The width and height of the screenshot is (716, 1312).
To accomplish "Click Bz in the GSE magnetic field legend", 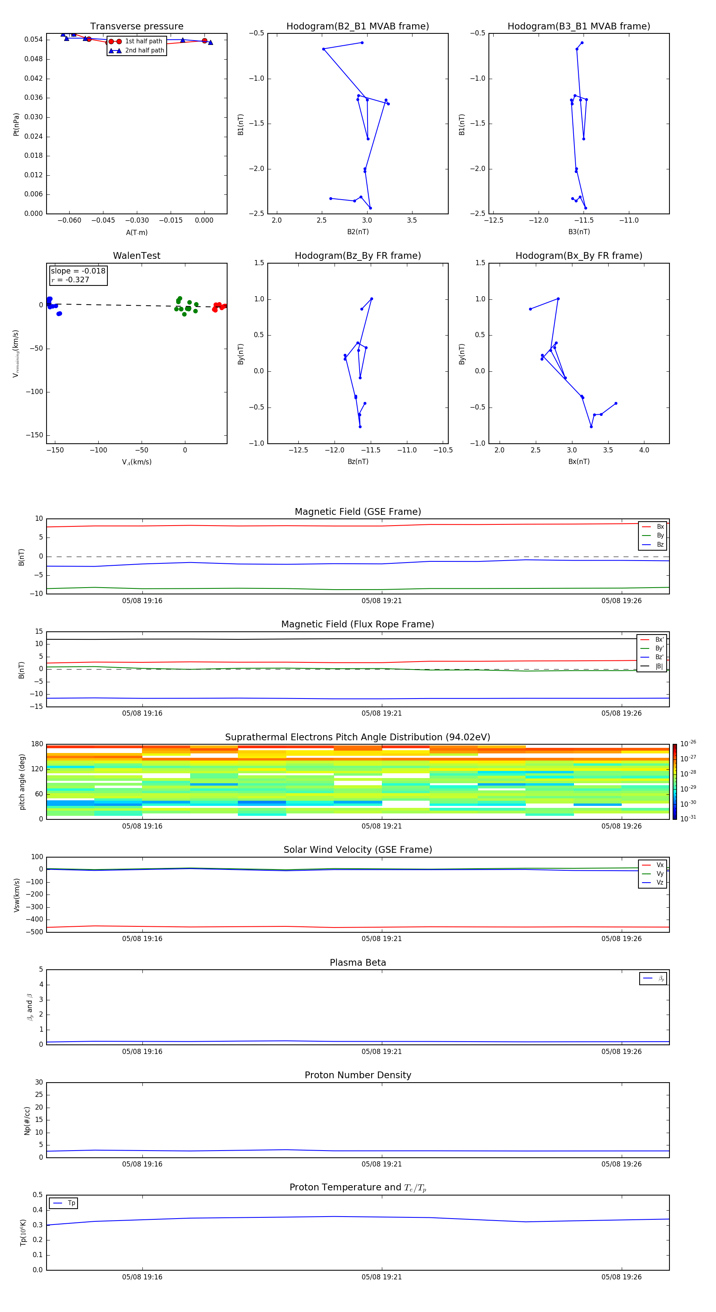I will [x=653, y=544].
